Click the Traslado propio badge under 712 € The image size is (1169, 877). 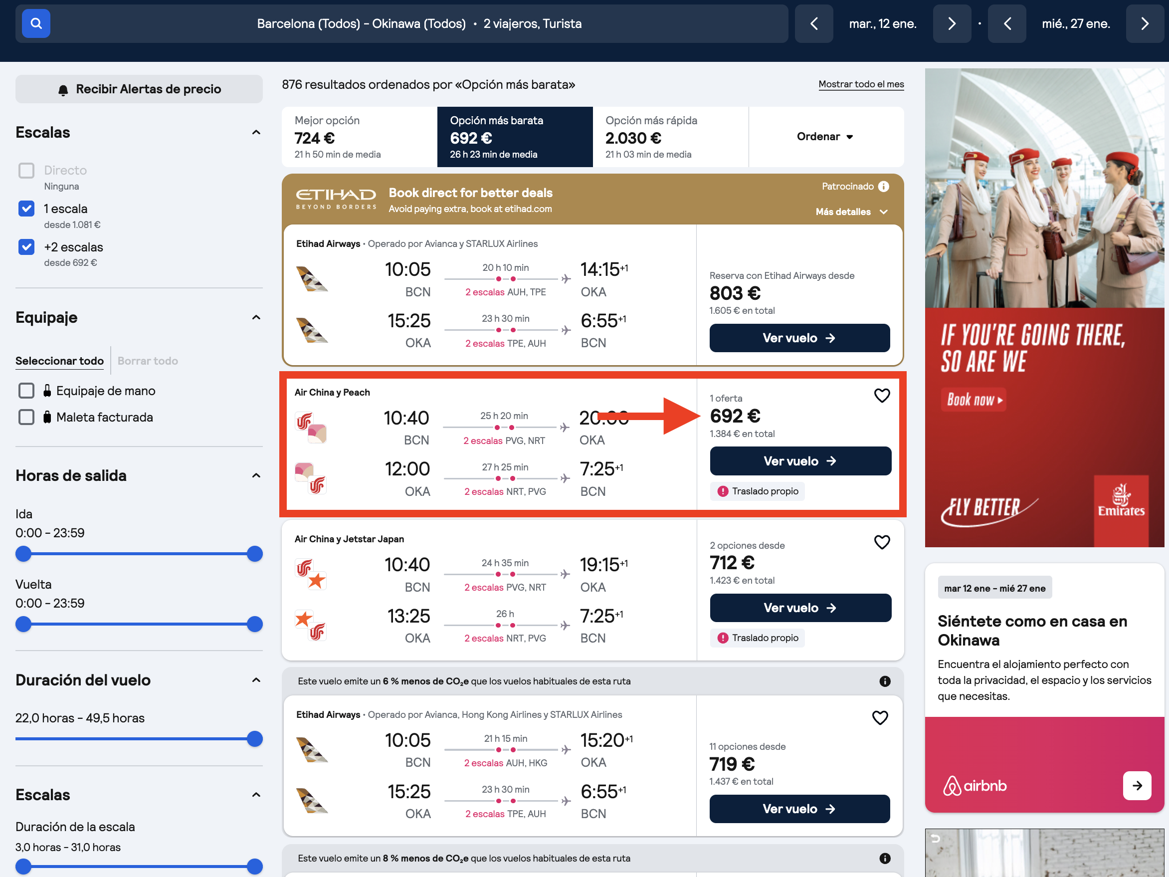pos(758,638)
